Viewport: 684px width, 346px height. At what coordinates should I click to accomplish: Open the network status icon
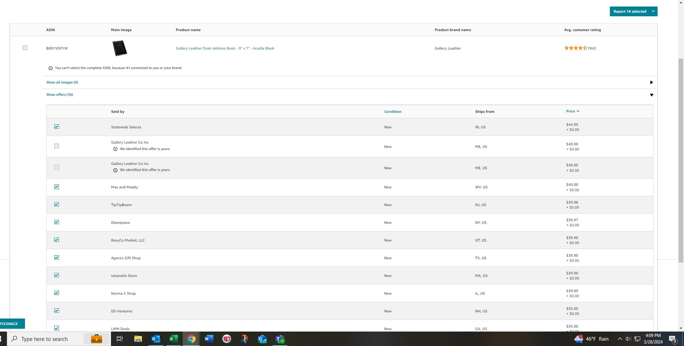pos(637,339)
